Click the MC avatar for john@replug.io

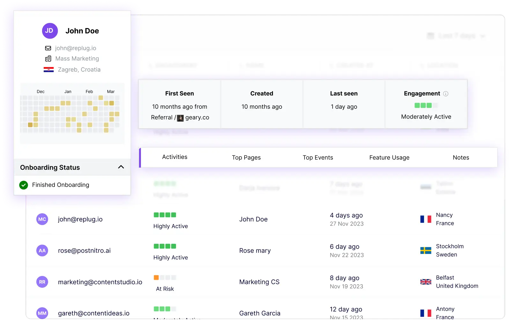click(x=42, y=219)
